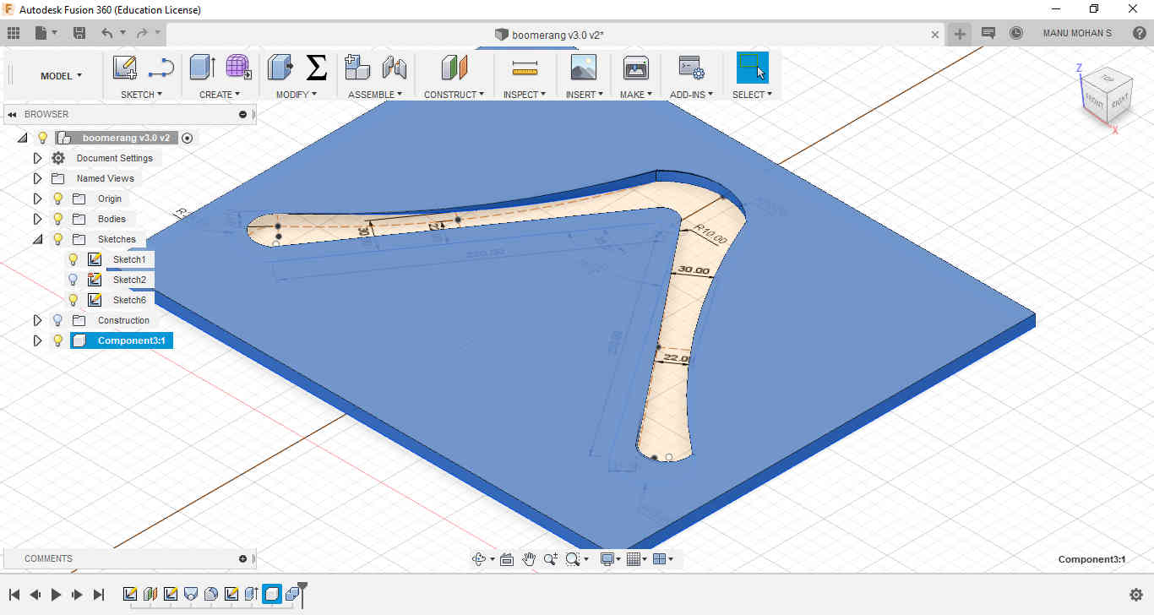1154x615 pixels.
Task: Activate the root component radio button
Action: [188, 138]
